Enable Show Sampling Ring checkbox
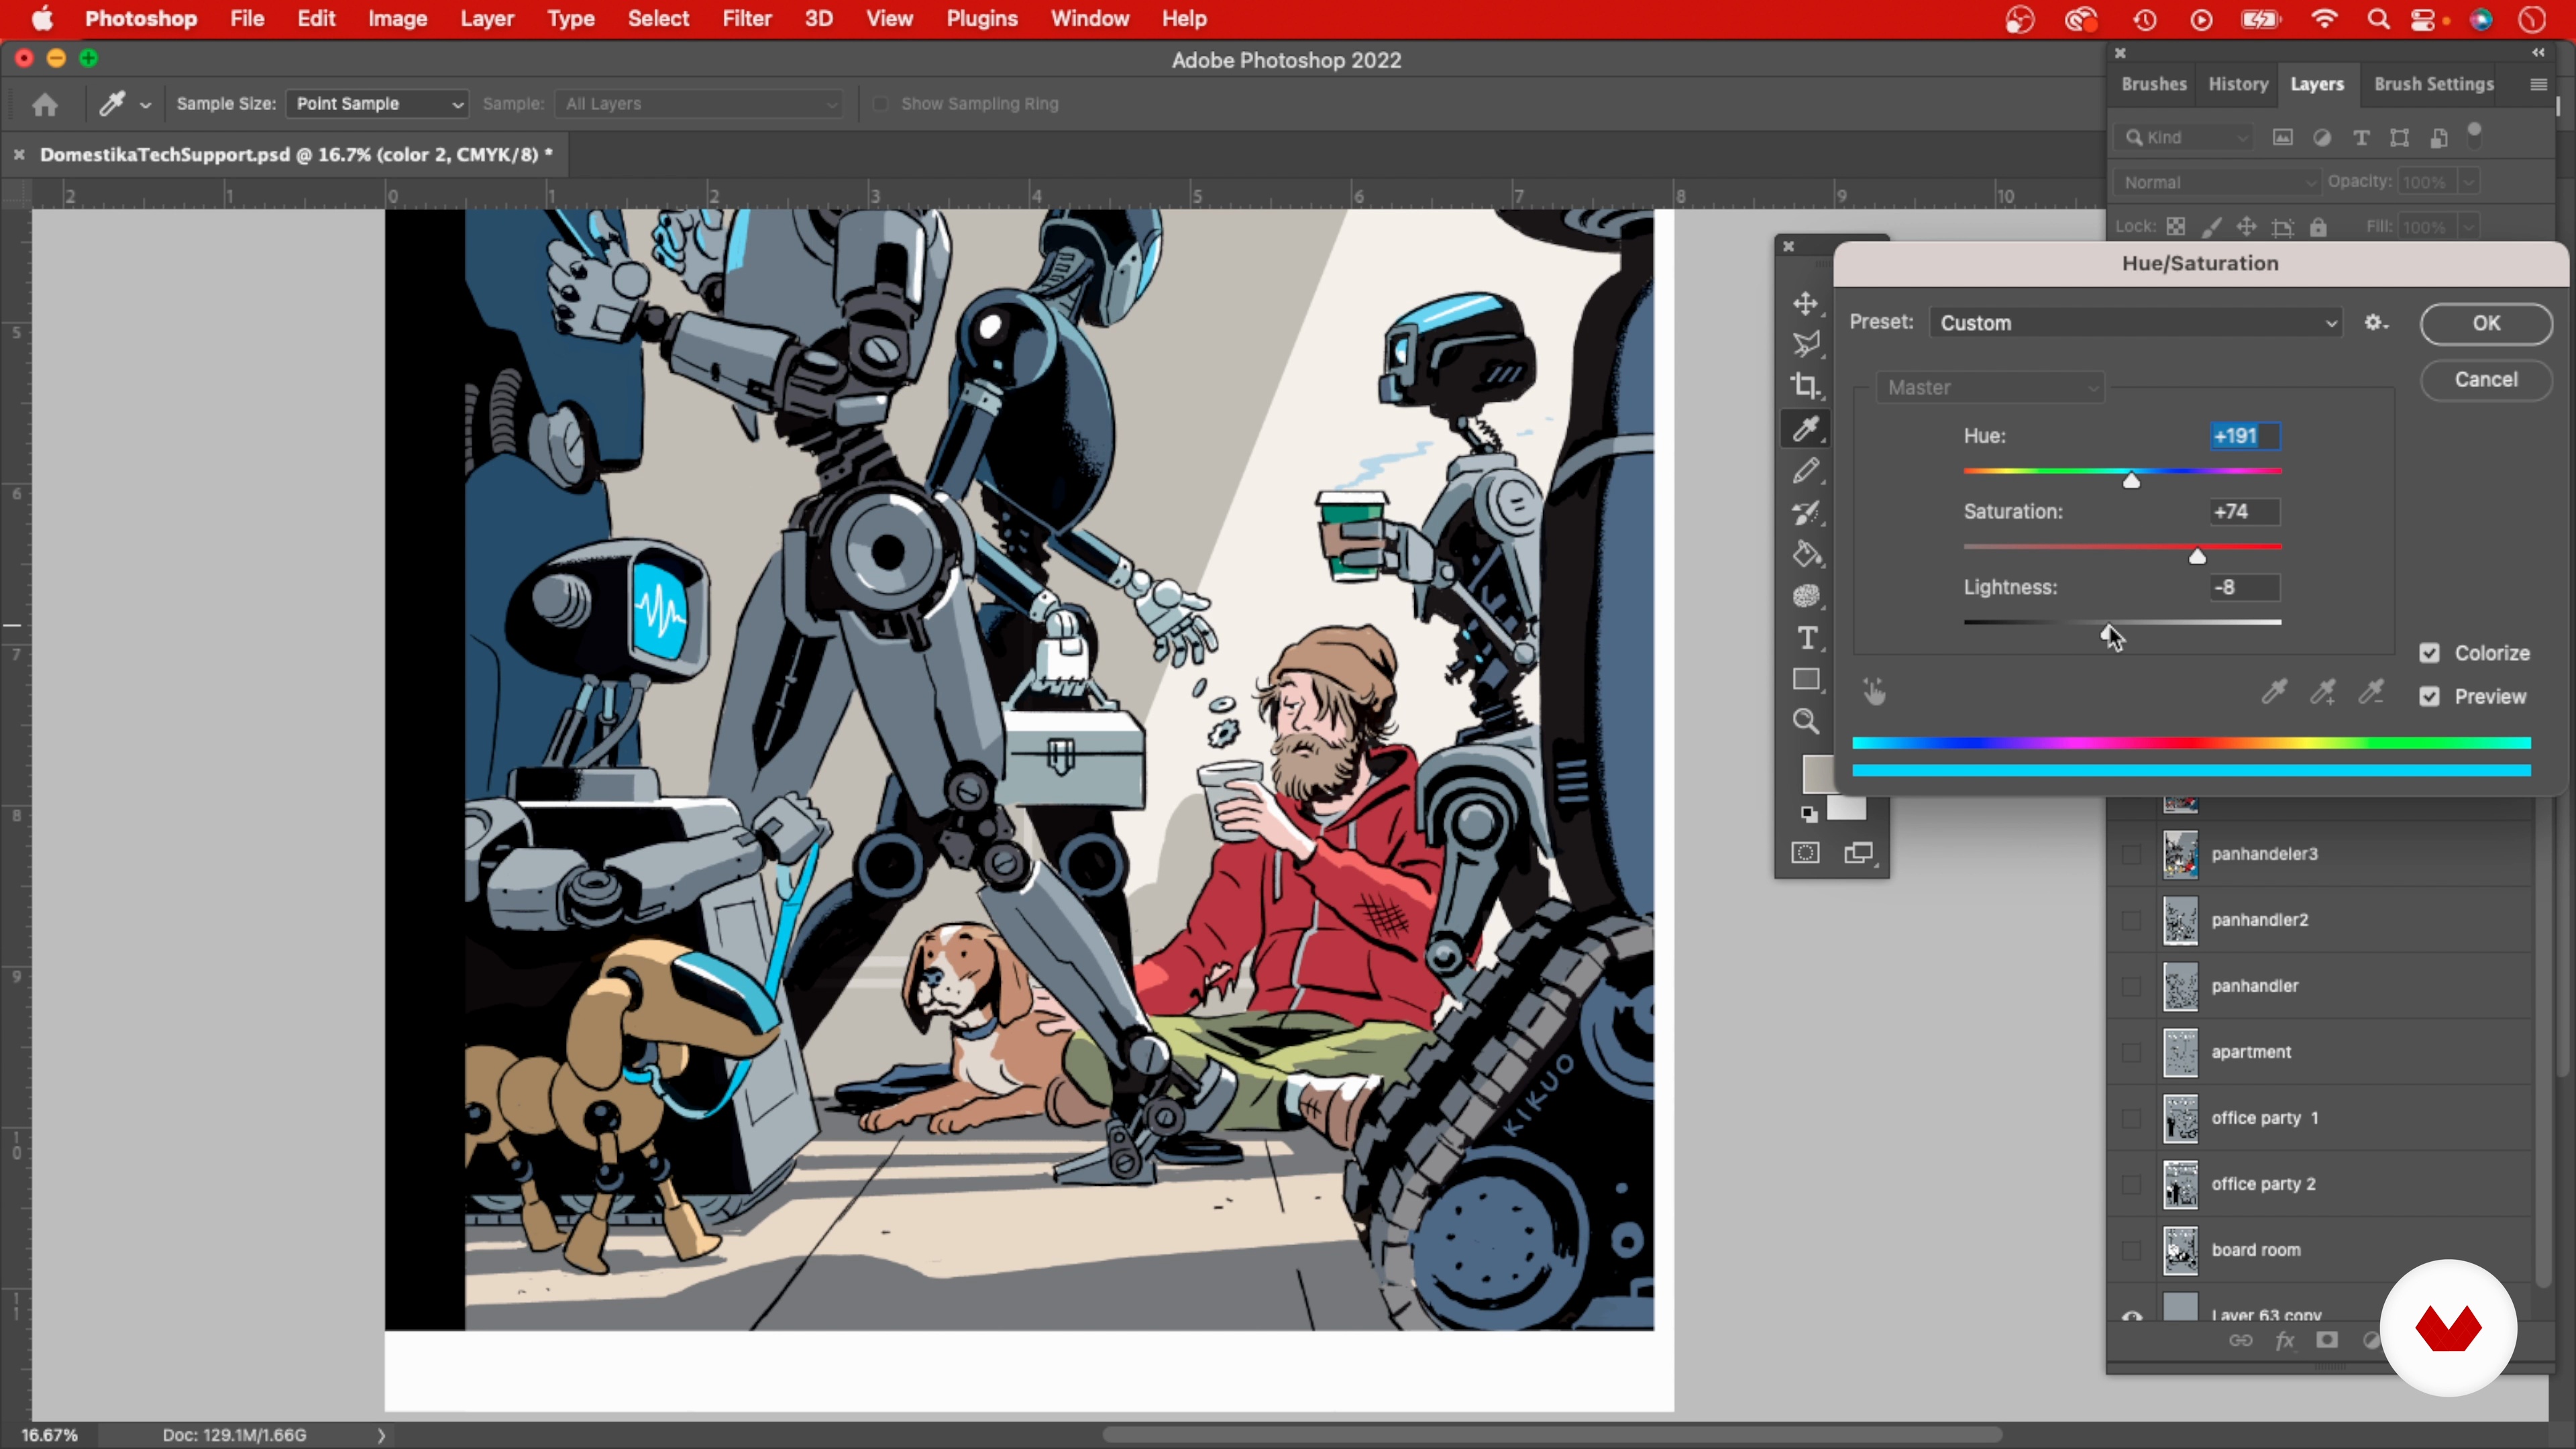The image size is (2576, 1449). pyautogui.click(x=880, y=104)
